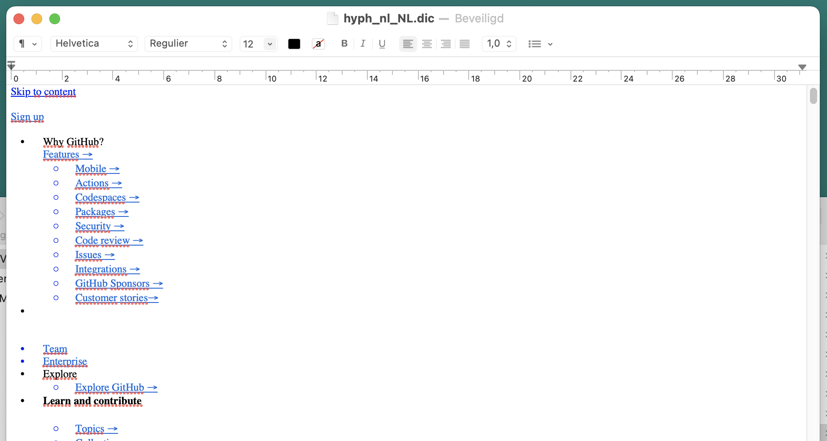This screenshot has height=441, width=827.
Task: Open the Topics link
Action: [96, 429]
